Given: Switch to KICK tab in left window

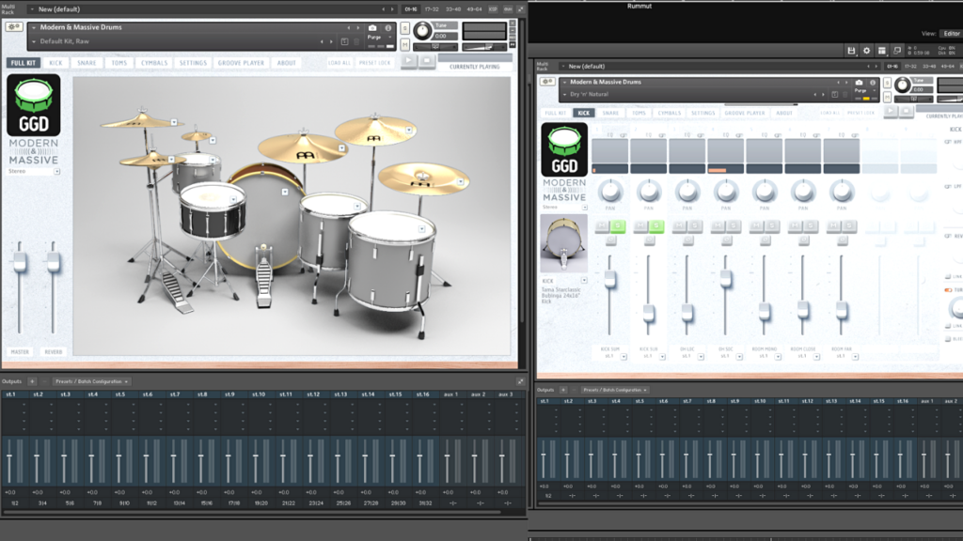Looking at the screenshot, I should (x=55, y=63).
